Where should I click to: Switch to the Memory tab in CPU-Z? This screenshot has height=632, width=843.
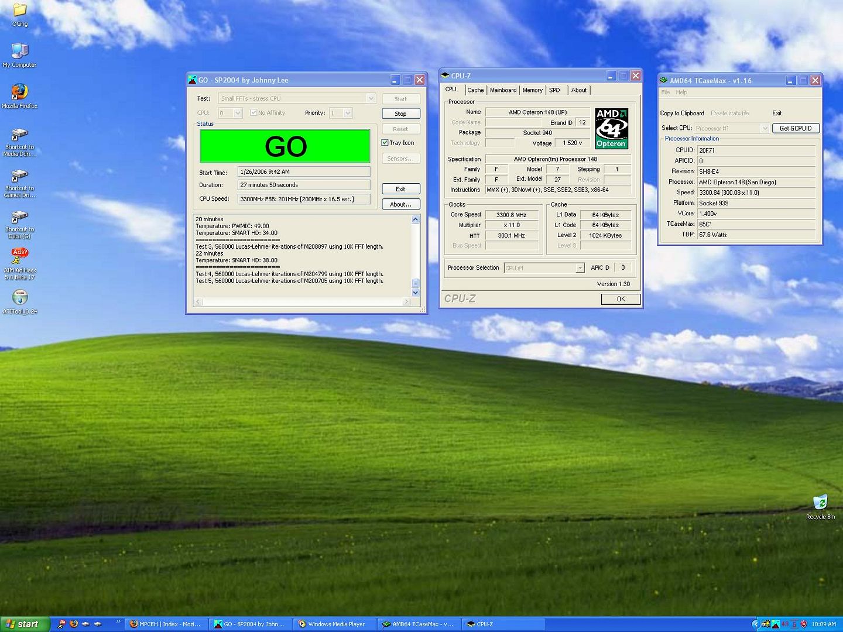coord(532,90)
